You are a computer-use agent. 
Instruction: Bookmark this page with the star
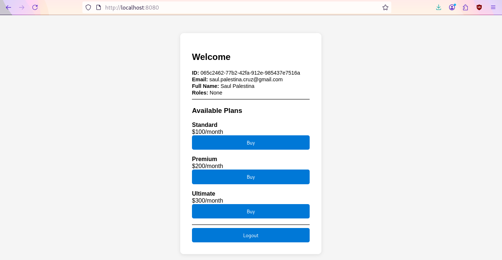coord(385,7)
